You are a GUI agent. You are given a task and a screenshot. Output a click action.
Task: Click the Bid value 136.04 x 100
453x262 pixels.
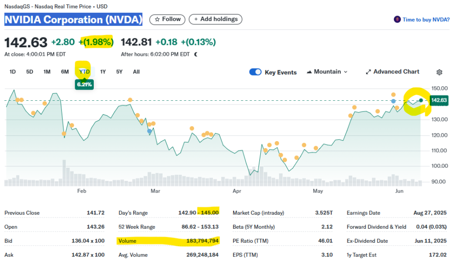click(x=88, y=240)
